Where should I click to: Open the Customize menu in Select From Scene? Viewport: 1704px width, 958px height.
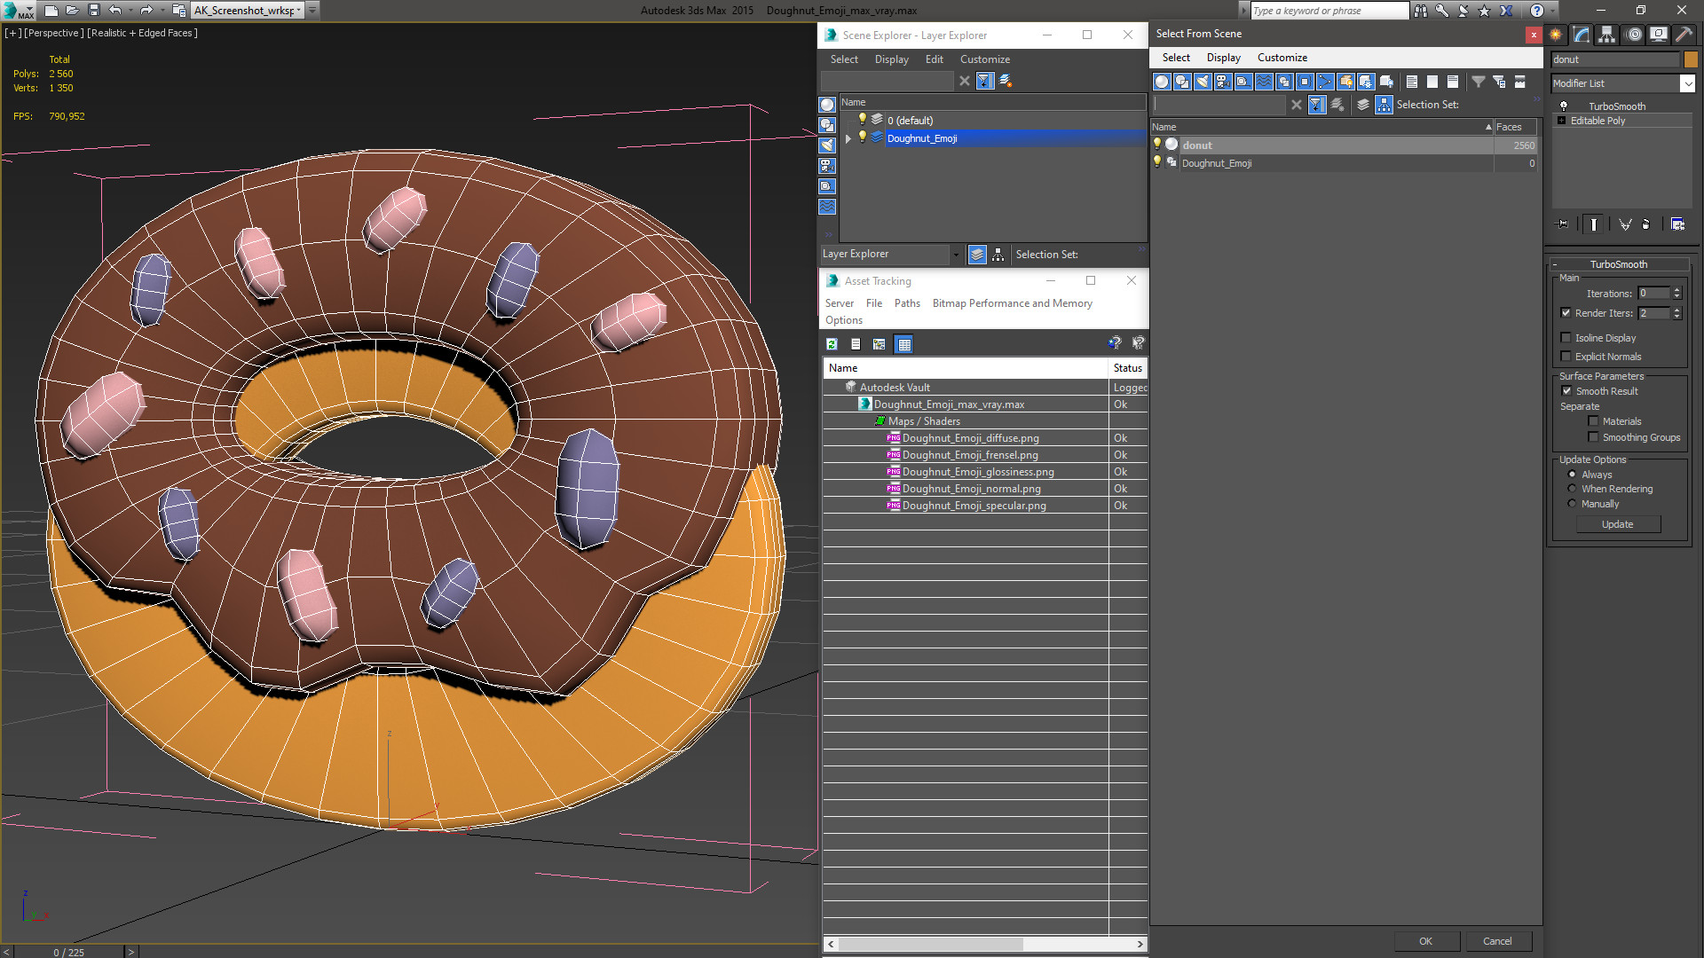pos(1282,58)
